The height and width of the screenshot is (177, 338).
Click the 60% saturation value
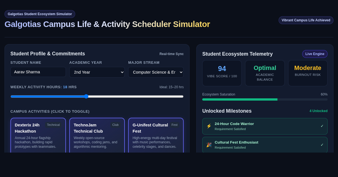pos(324,94)
